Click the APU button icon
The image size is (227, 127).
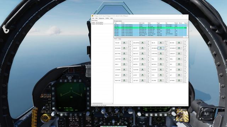click(179, 64)
